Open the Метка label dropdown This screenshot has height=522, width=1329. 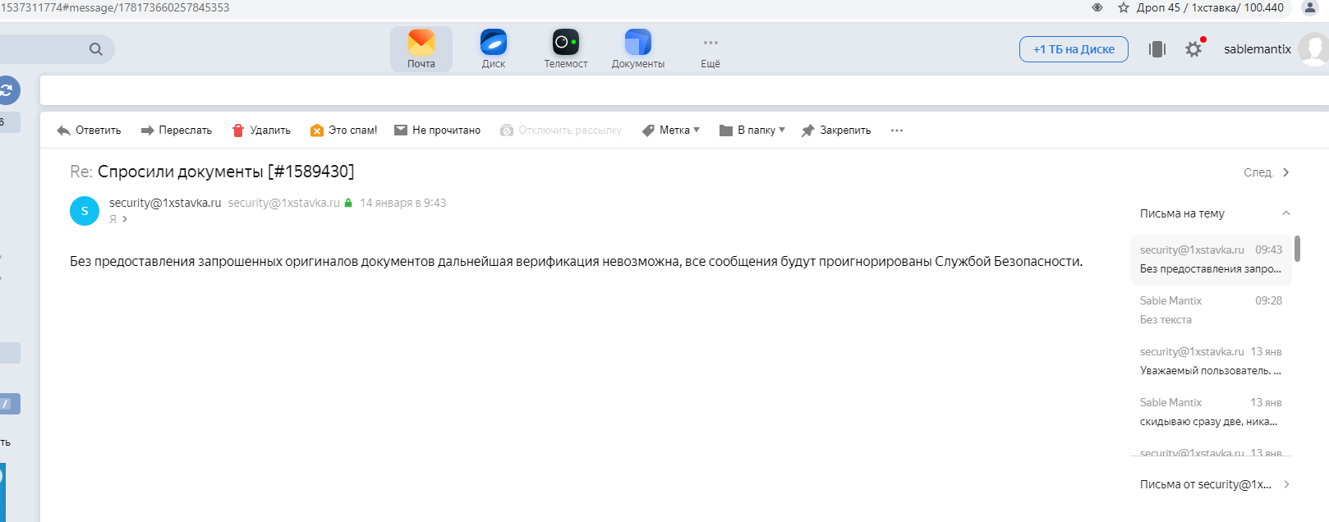671,130
